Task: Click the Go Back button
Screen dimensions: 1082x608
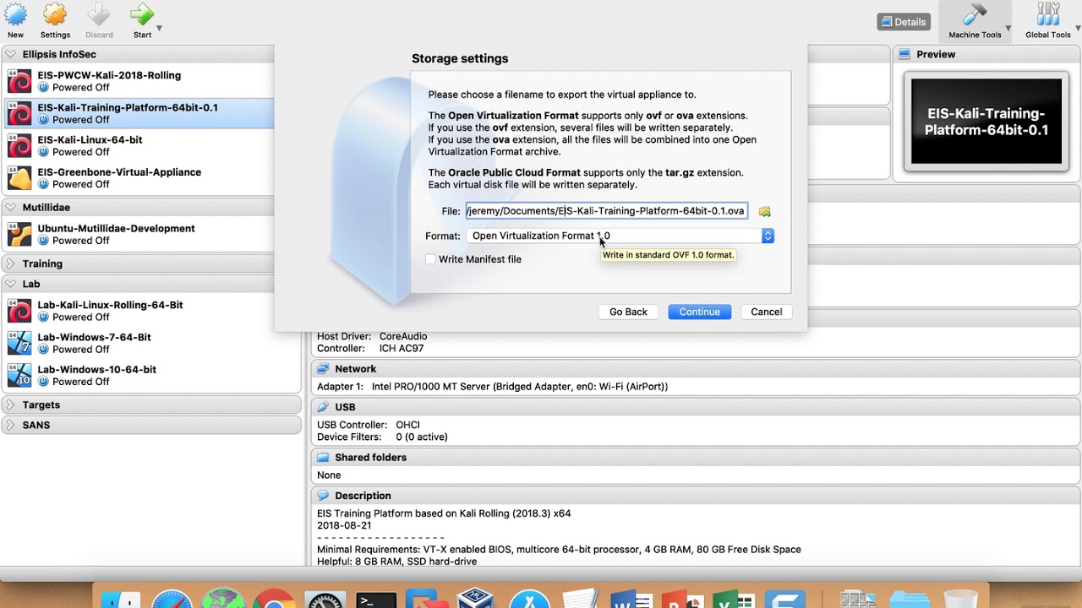Action: 628,312
